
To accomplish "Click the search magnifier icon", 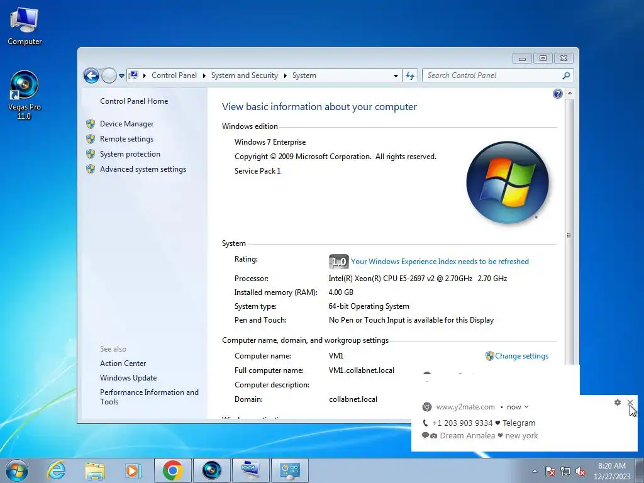I will (567, 75).
